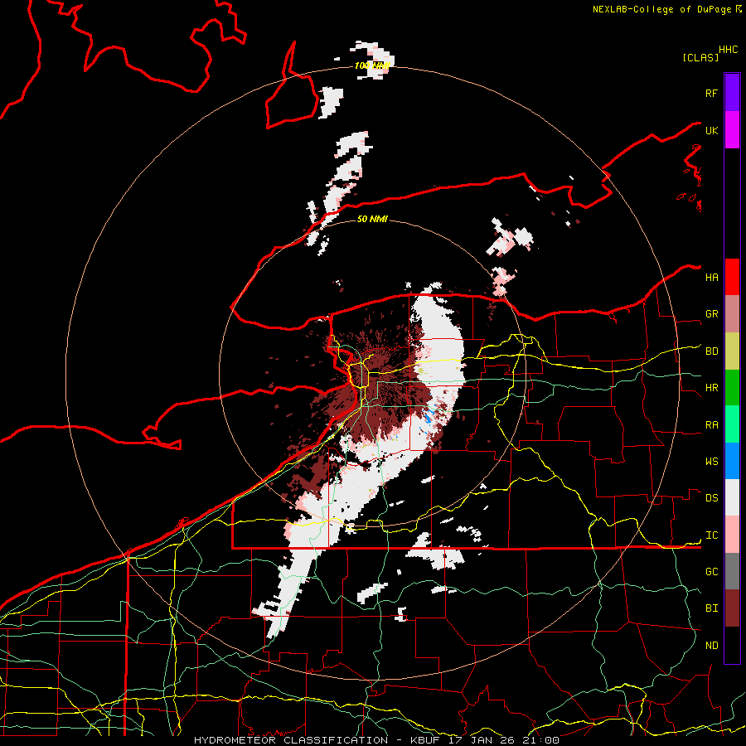
Task: Click the BD legend label
Action: [x=711, y=351]
